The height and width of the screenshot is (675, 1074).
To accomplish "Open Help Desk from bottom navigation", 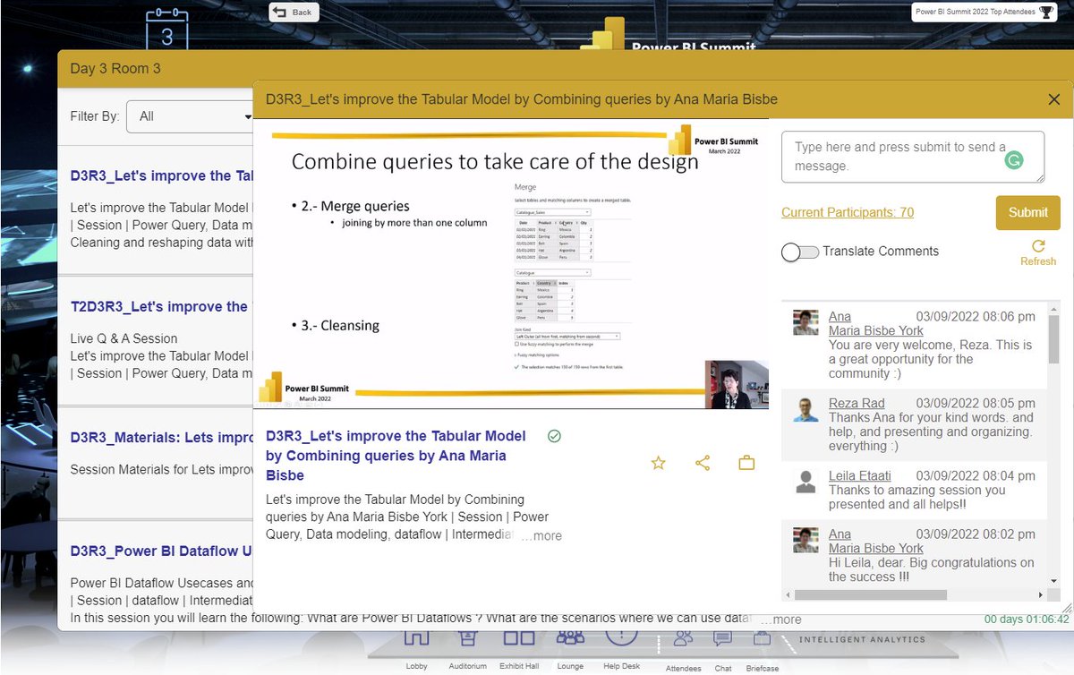I will pos(622,650).
